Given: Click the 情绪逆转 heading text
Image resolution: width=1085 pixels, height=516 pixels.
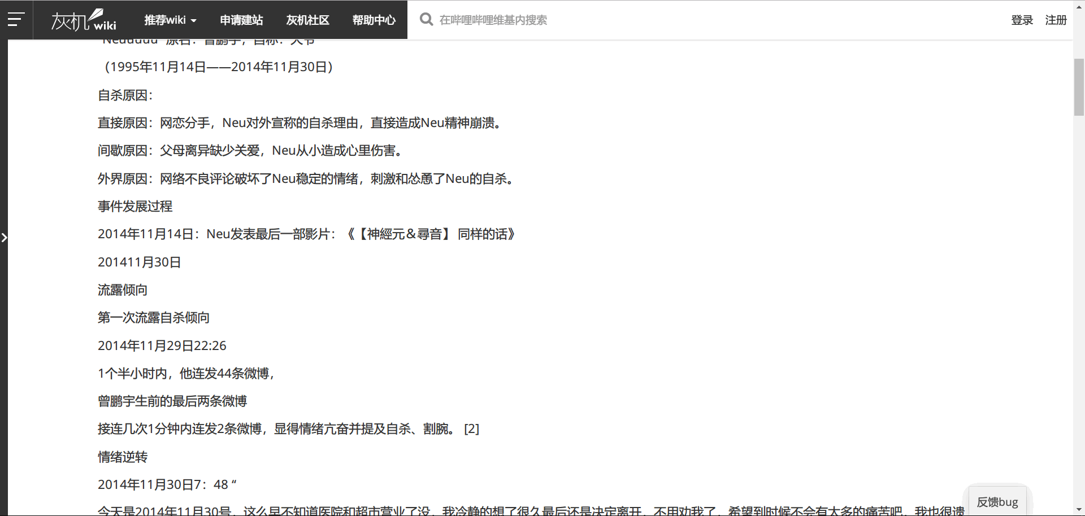Looking at the screenshot, I should [123, 457].
